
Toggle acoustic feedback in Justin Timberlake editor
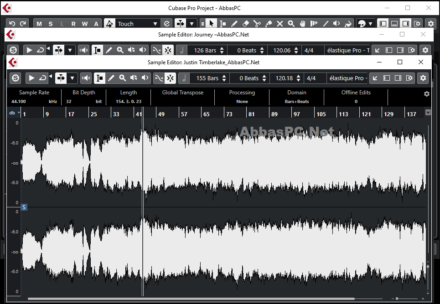tap(86, 78)
